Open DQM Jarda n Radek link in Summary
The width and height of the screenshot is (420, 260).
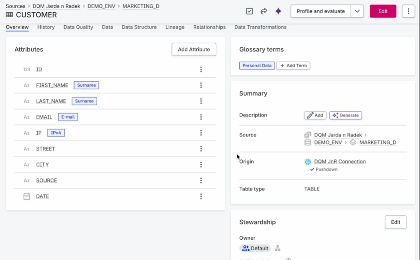338,135
